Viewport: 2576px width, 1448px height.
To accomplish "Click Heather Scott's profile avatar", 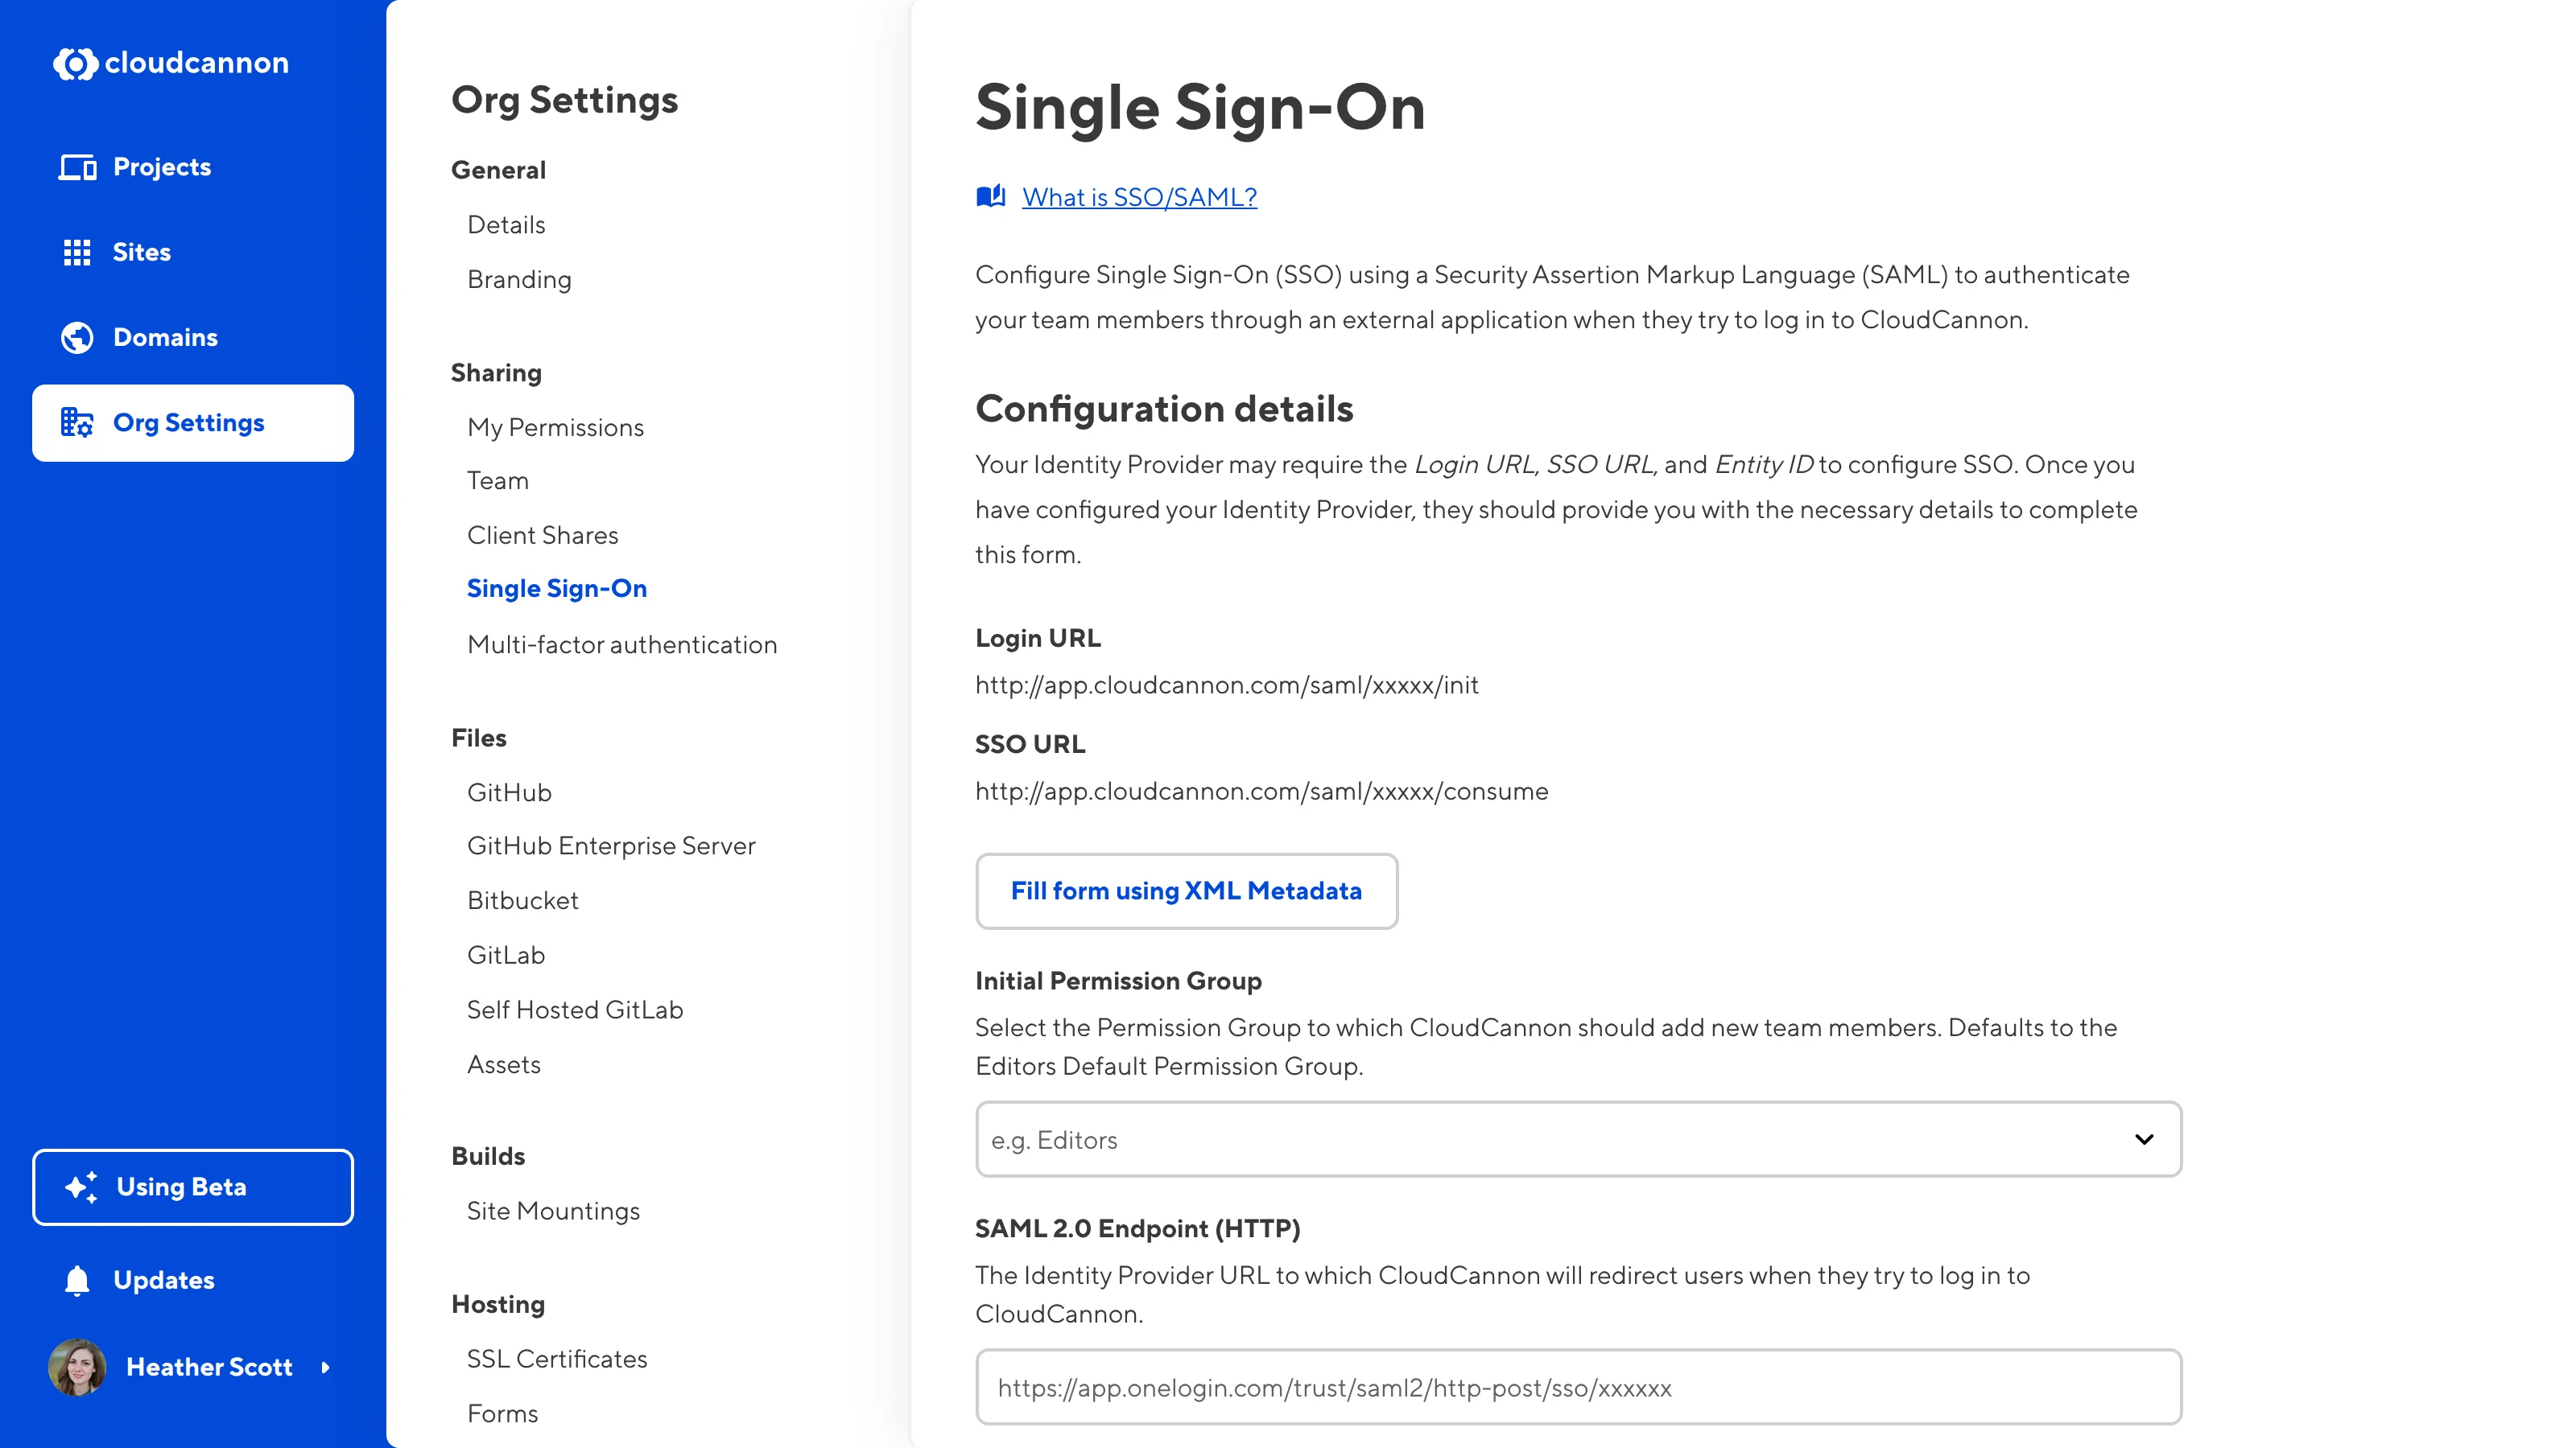I will (77, 1367).
